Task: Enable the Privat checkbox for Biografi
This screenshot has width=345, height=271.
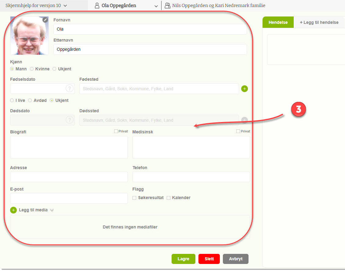Action: (x=116, y=131)
